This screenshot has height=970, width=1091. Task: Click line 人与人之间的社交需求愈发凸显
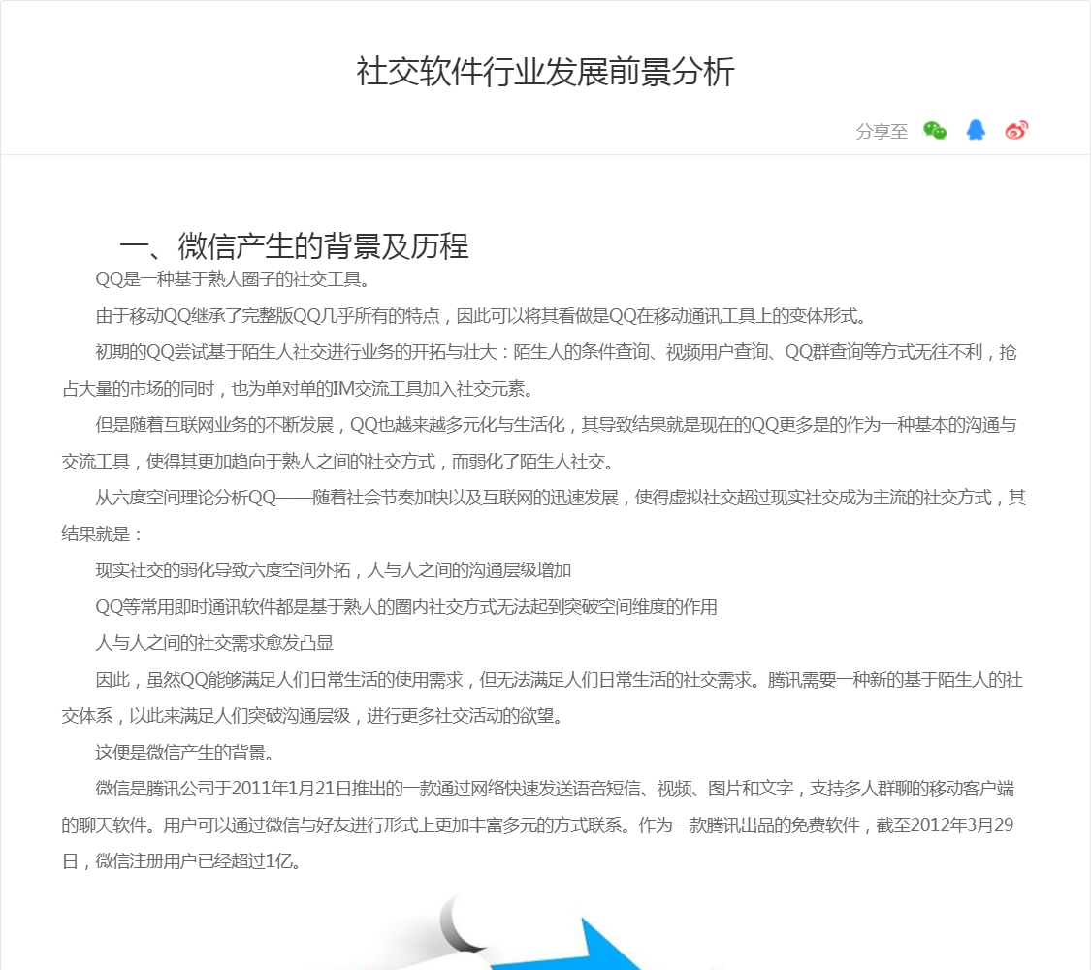(214, 643)
